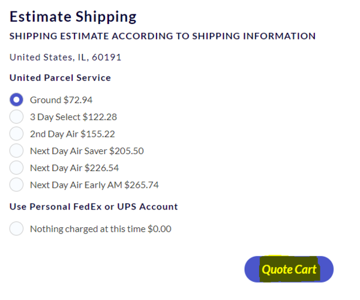This screenshot has height=300, width=360.
Task: Click the United Parcel Service section heading
Action: pos(60,78)
